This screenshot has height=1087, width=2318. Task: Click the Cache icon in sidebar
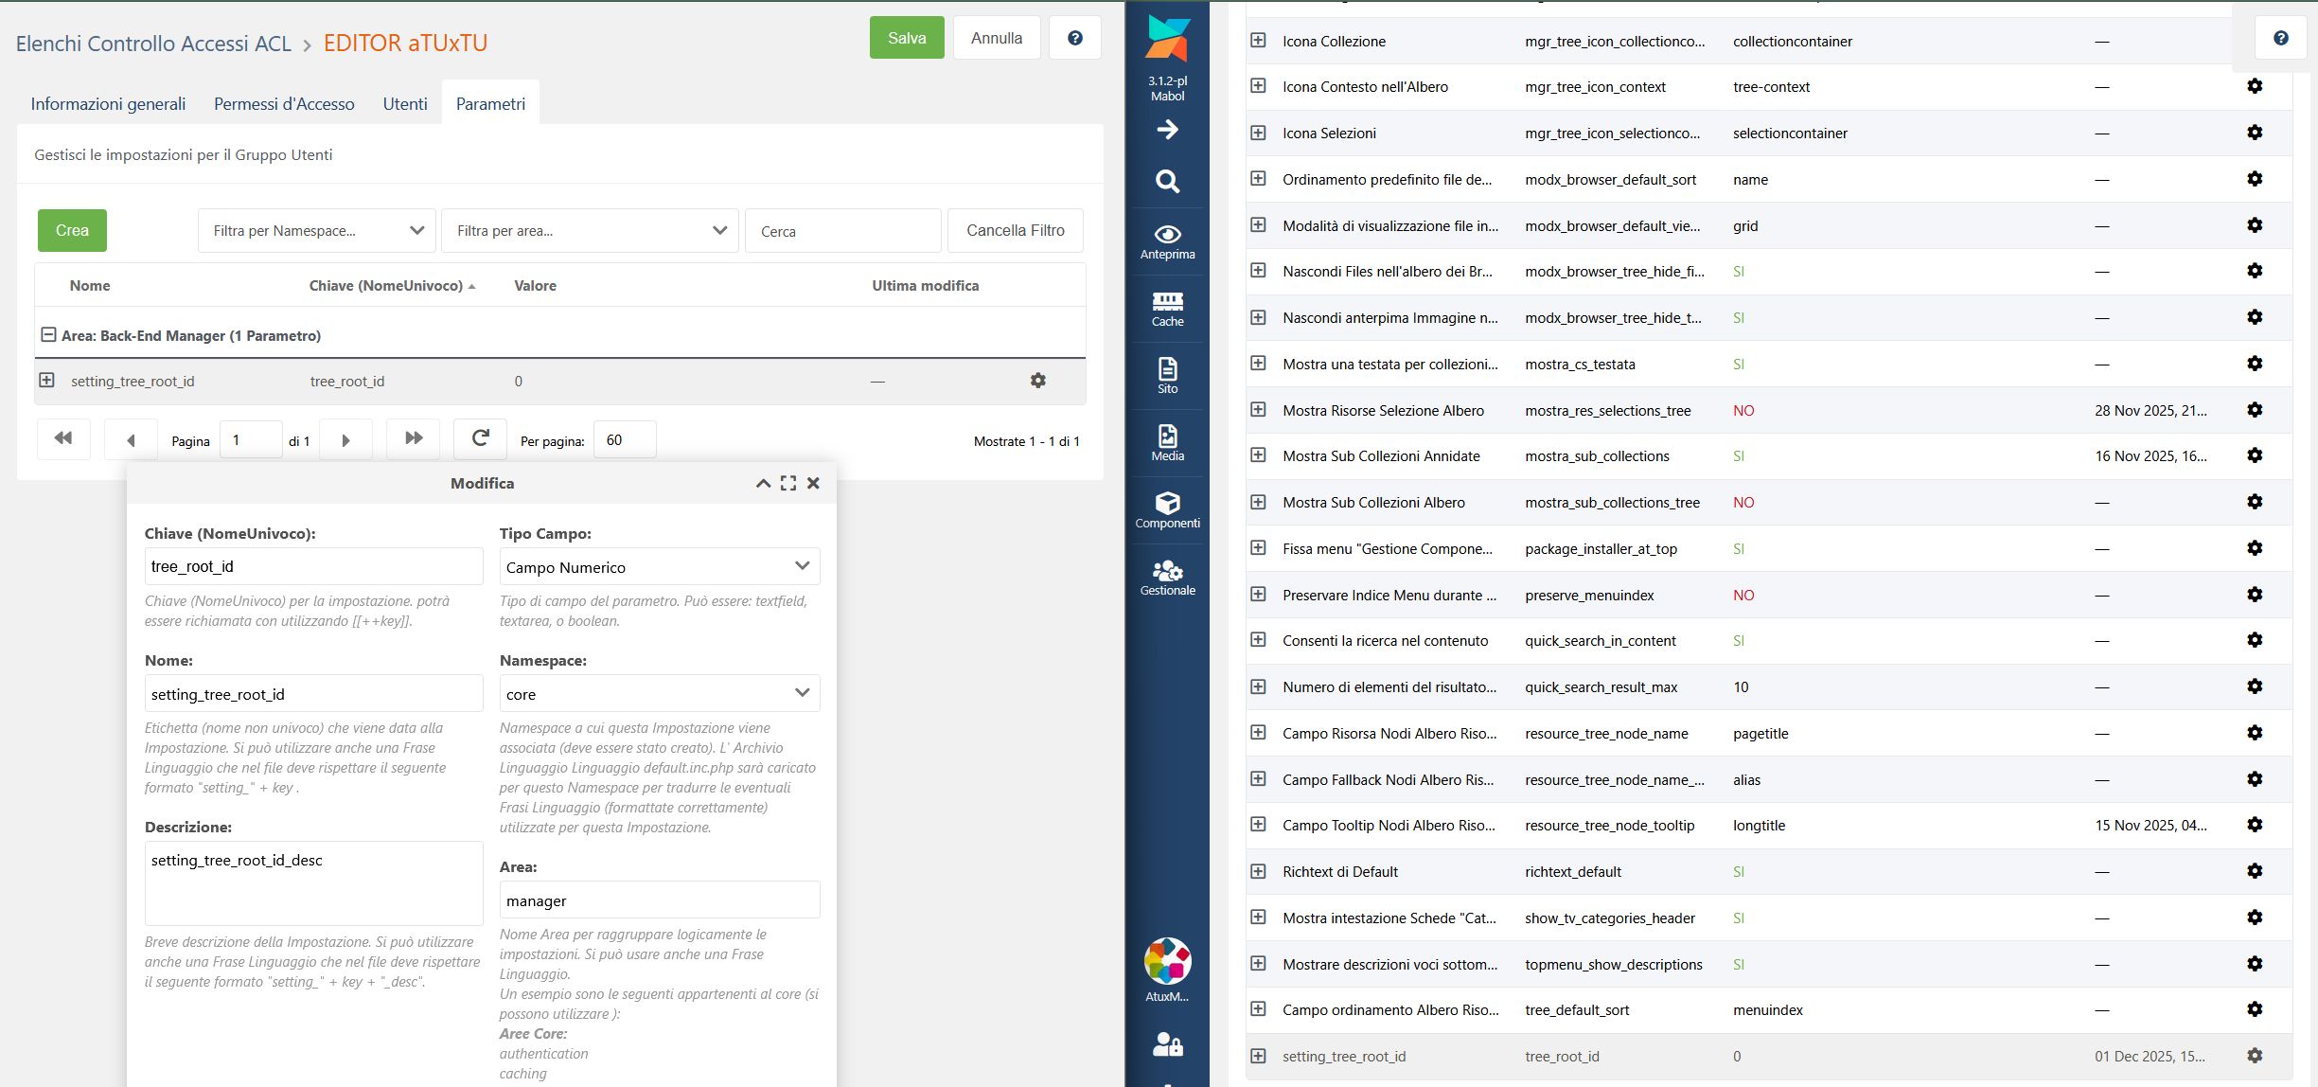click(1167, 309)
